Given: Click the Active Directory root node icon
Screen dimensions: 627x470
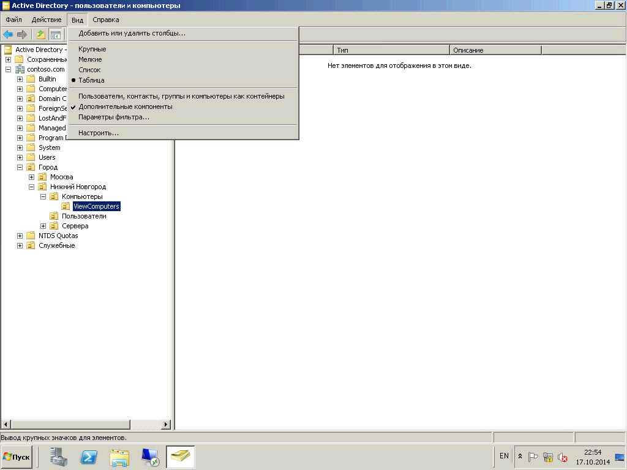Looking at the screenshot, I should tap(7, 50).
